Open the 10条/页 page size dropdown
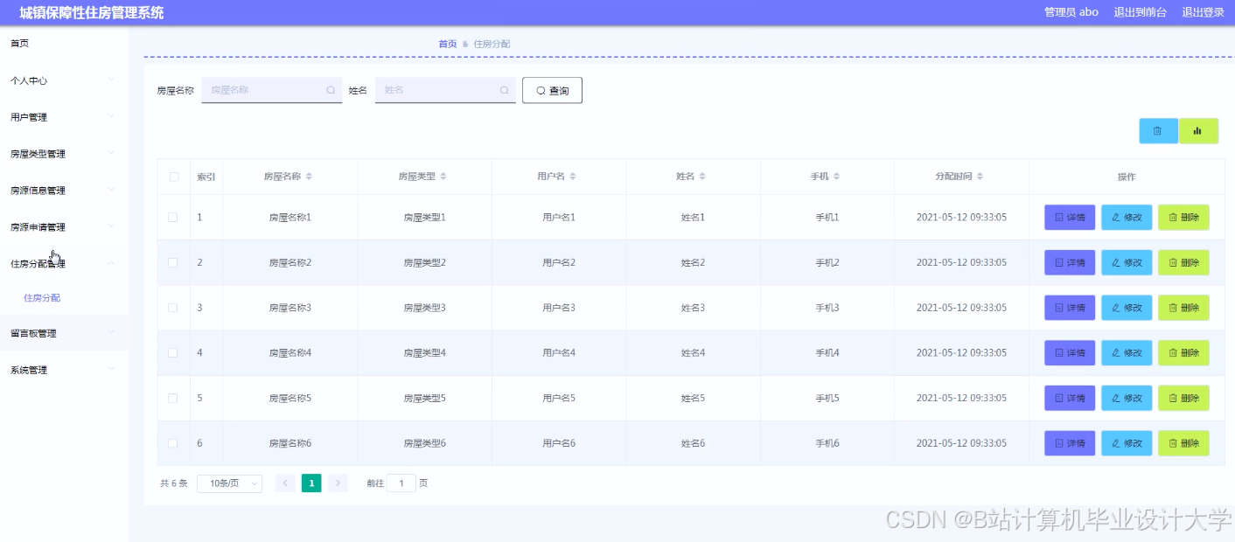Viewport: 1235px width, 542px height. point(229,483)
